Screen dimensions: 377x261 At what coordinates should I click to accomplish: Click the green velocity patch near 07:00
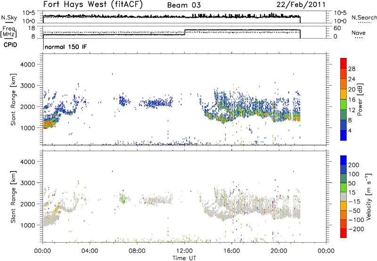(x=123, y=199)
